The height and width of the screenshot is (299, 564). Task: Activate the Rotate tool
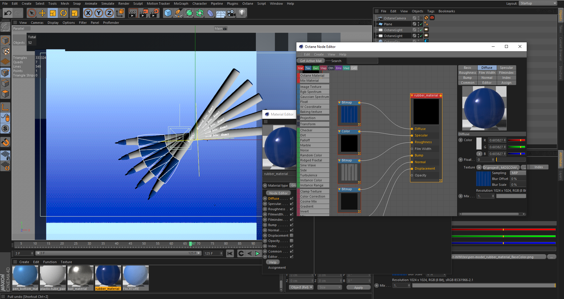point(64,13)
